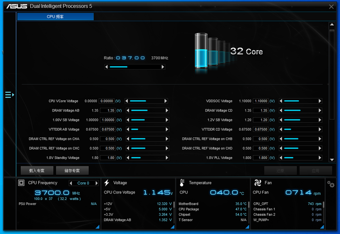Click the 还原 undo button
Screen dimensions: 340x234
click(x=280, y=171)
